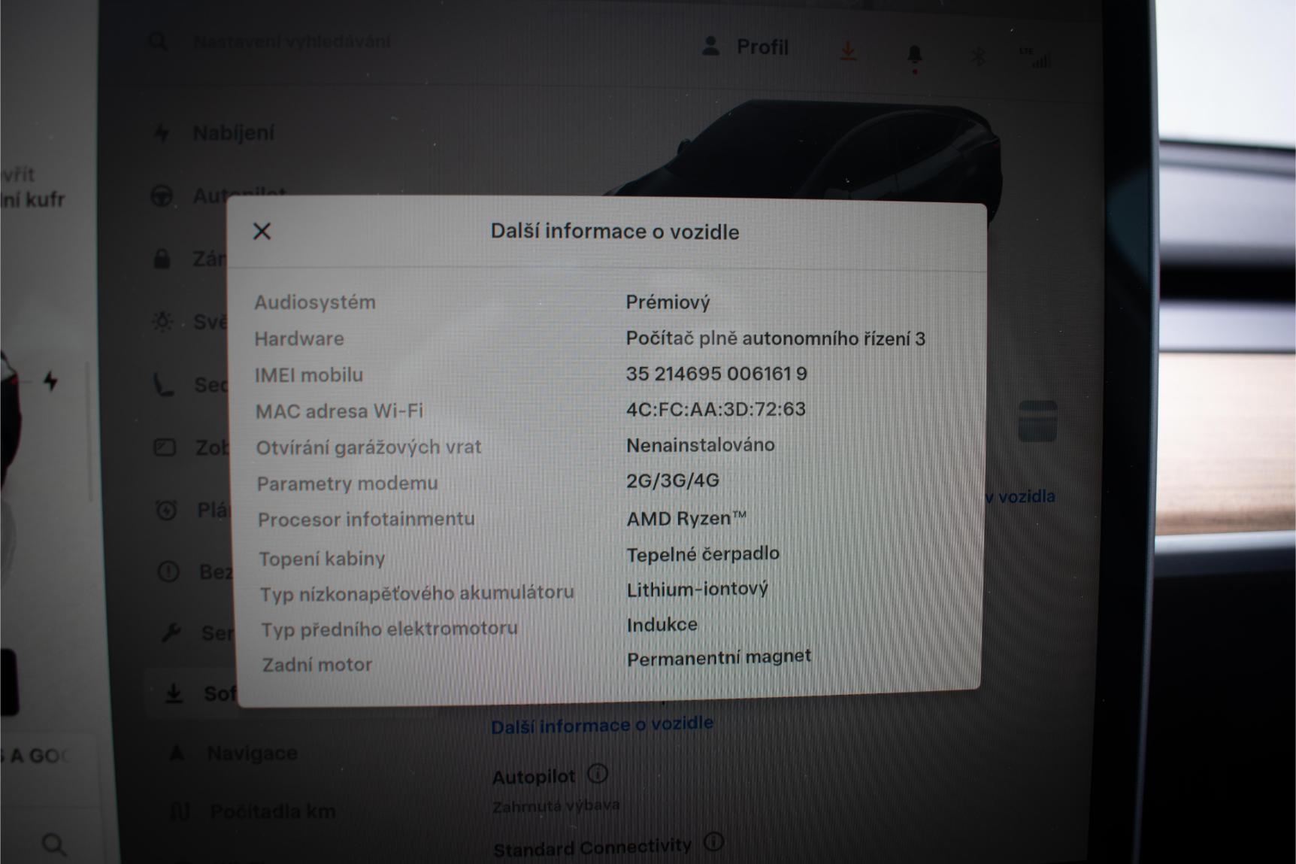Image resolution: width=1296 pixels, height=864 pixels.
Task: Select the lights sun icon in sidebar
Action: 162,322
